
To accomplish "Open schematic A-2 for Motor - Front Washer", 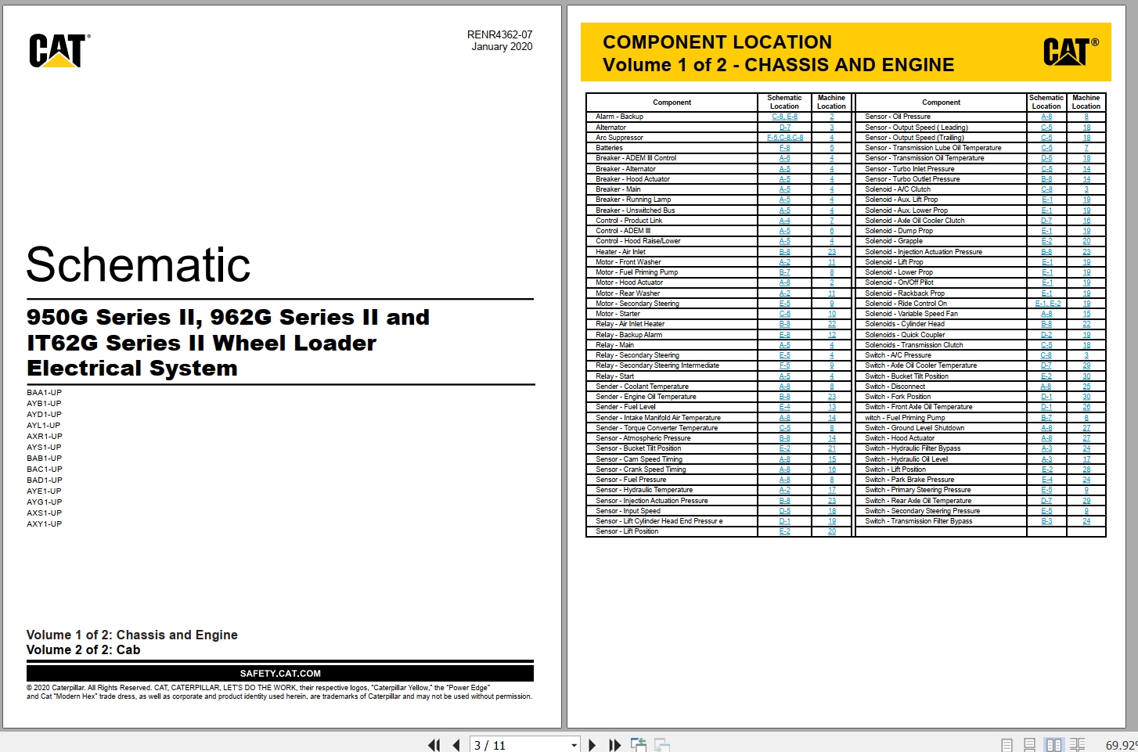I will tap(784, 262).
